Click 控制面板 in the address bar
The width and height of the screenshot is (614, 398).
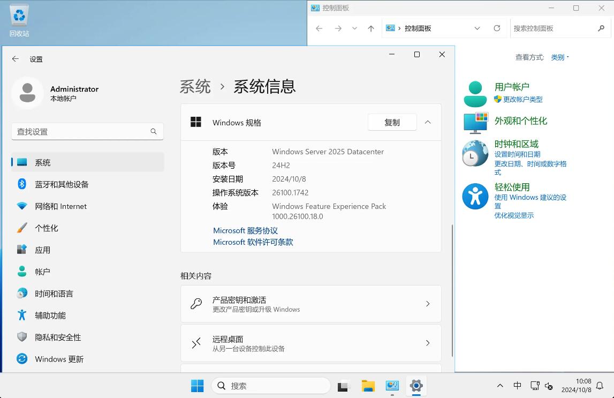coord(418,28)
